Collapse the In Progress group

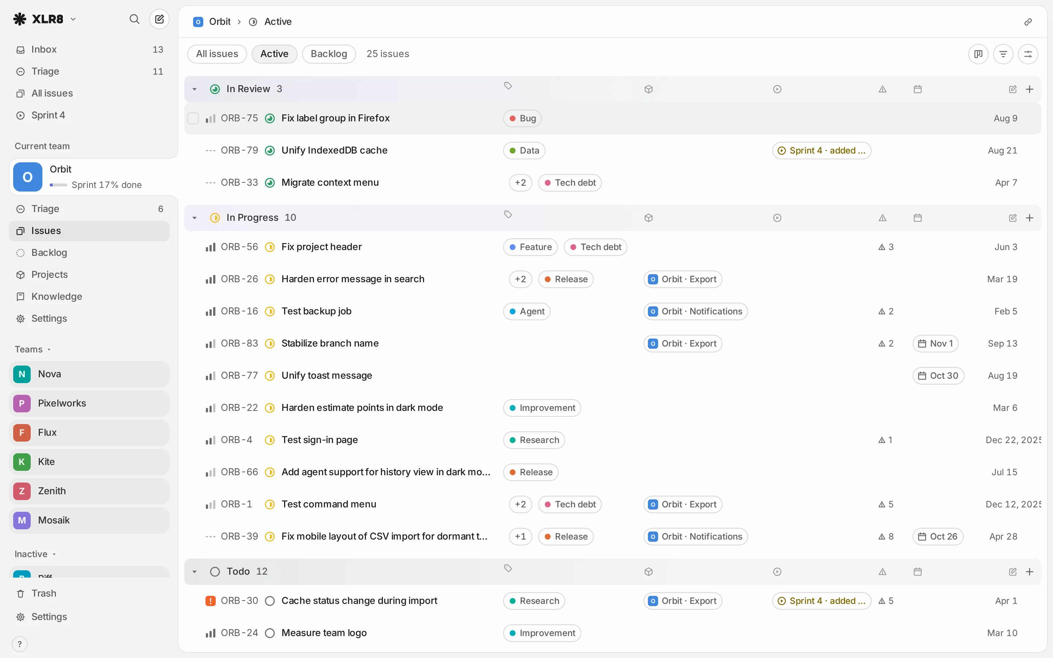click(x=195, y=218)
